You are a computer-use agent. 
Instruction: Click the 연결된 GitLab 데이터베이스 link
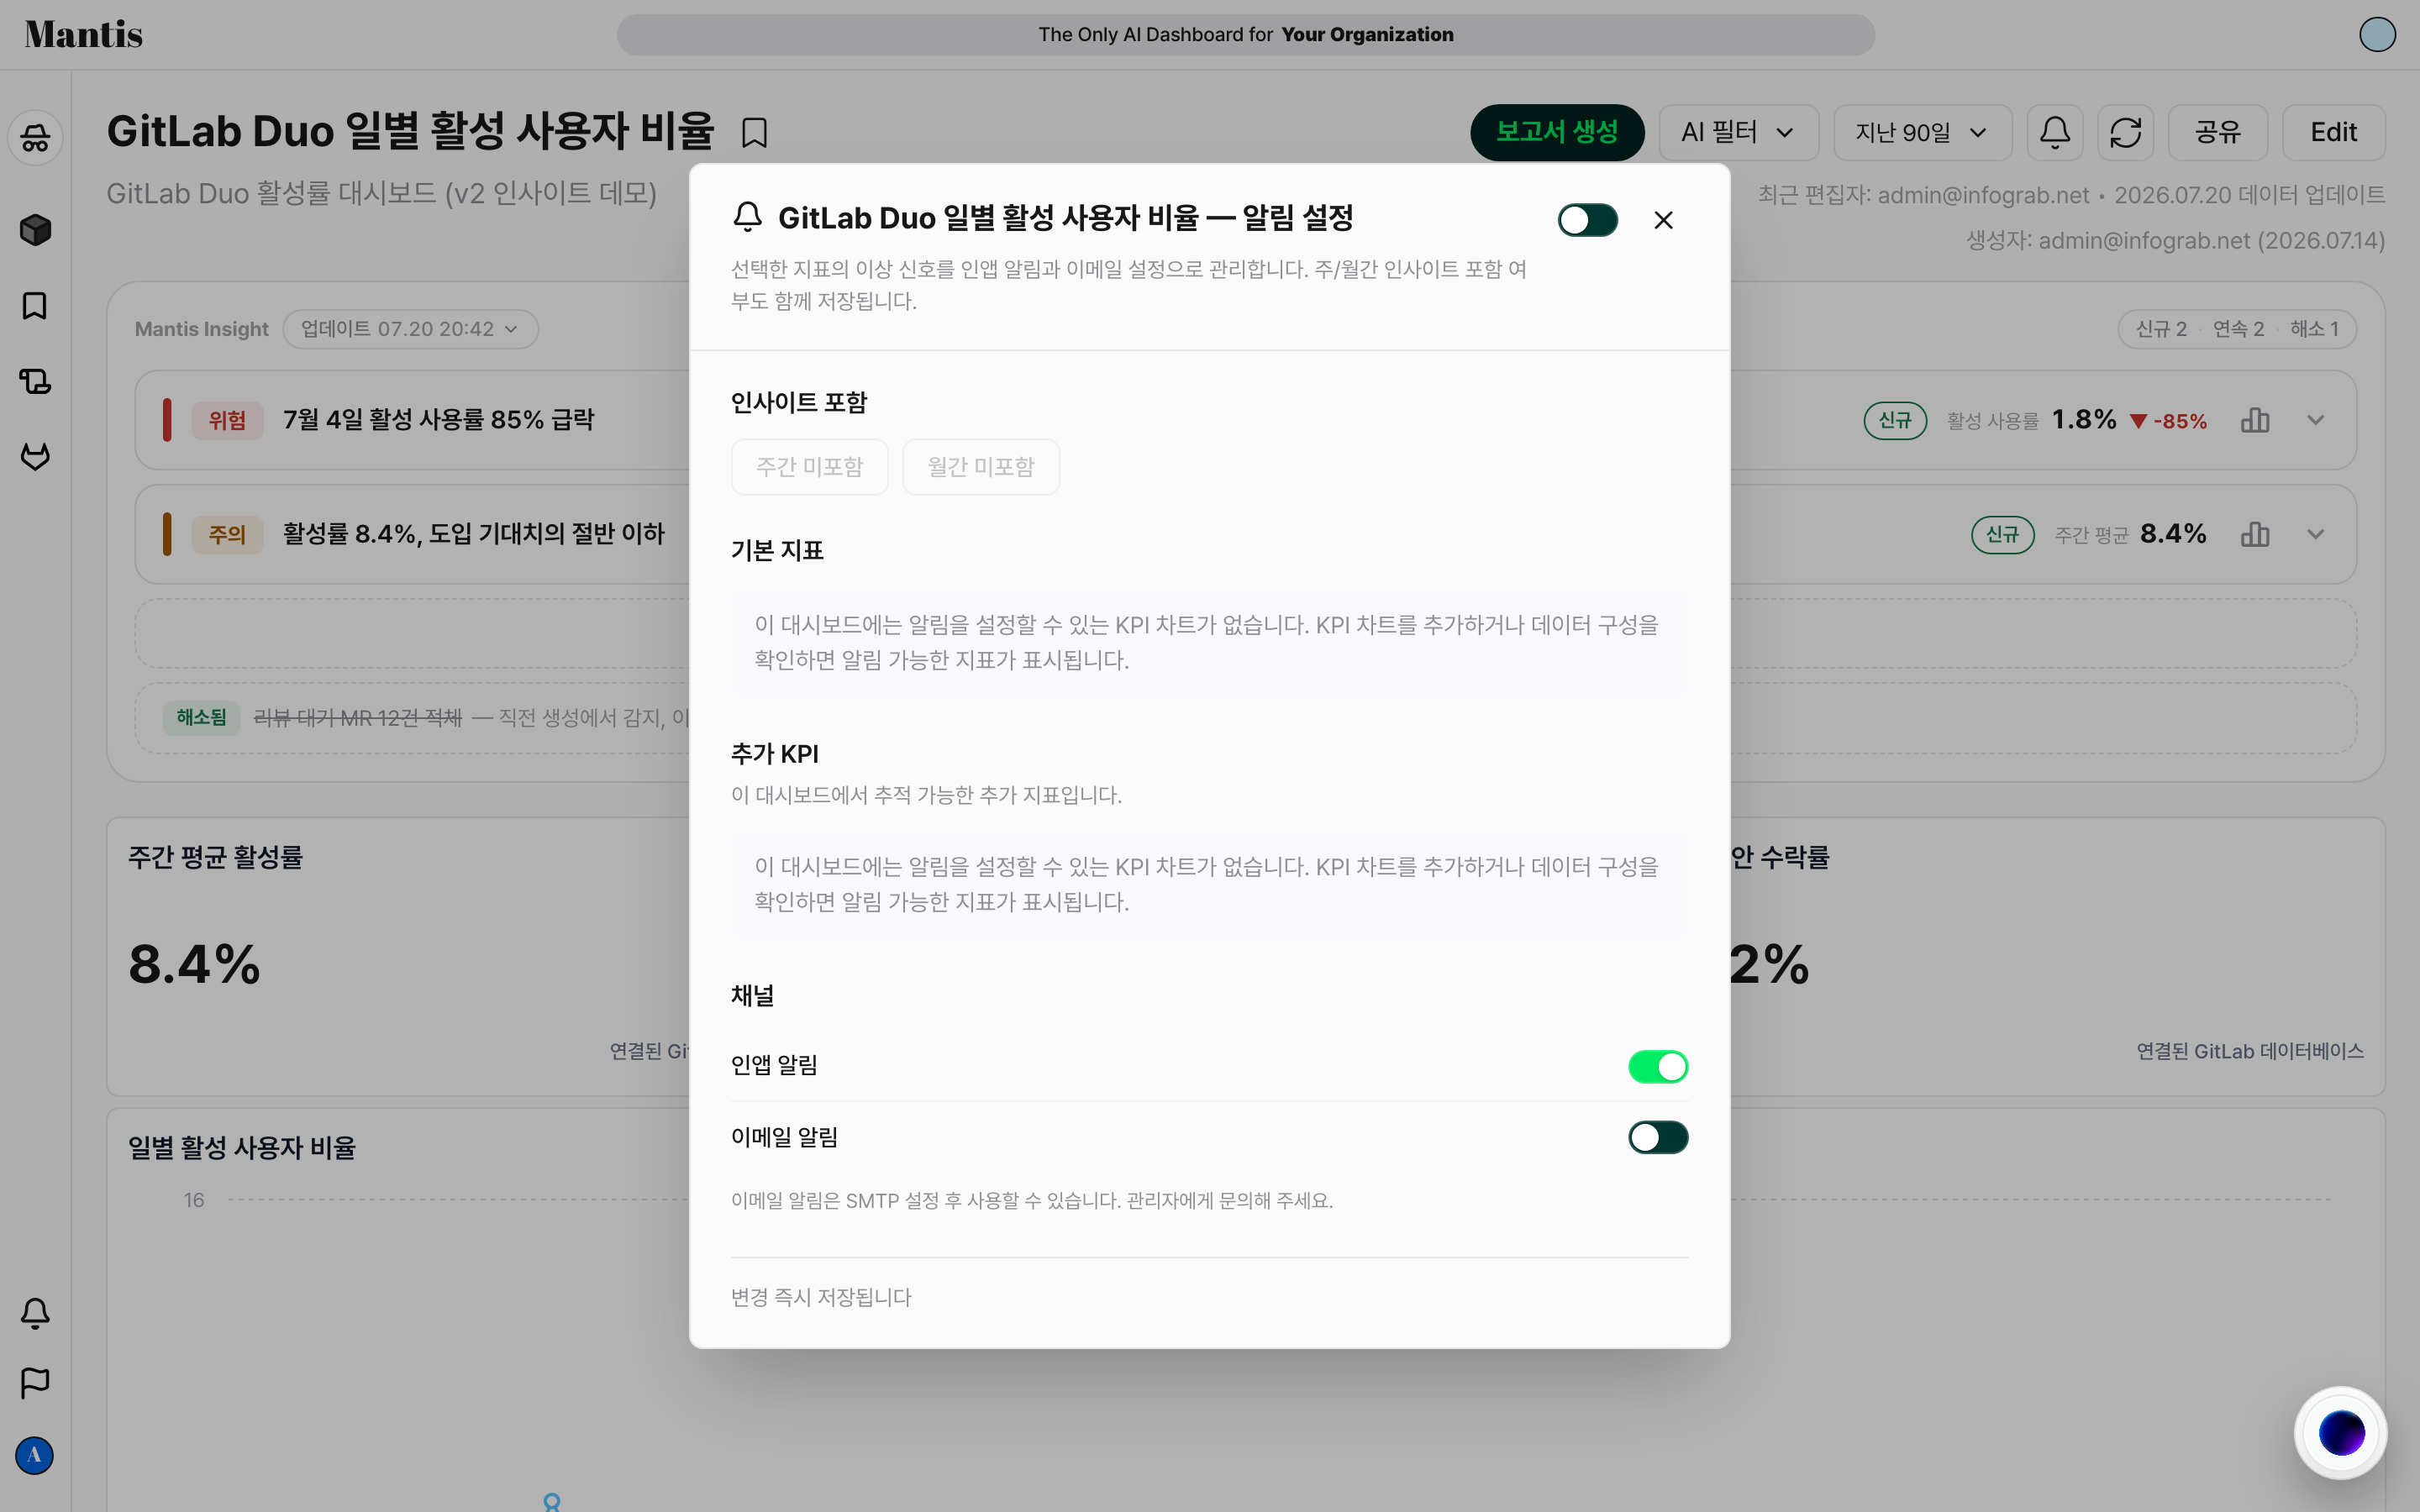[2250, 1051]
